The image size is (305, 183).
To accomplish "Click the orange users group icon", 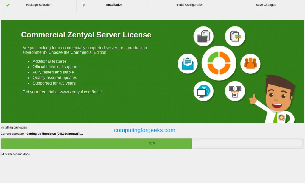I will click(x=250, y=64).
